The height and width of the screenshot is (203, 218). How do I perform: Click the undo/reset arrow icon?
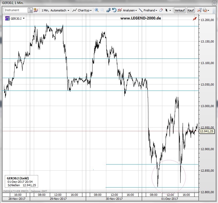[114, 10]
